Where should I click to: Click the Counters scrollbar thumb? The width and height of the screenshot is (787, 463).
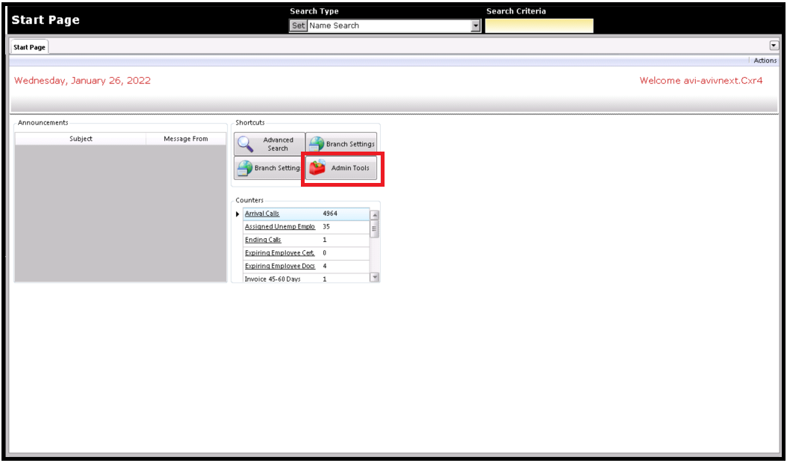tap(374, 229)
